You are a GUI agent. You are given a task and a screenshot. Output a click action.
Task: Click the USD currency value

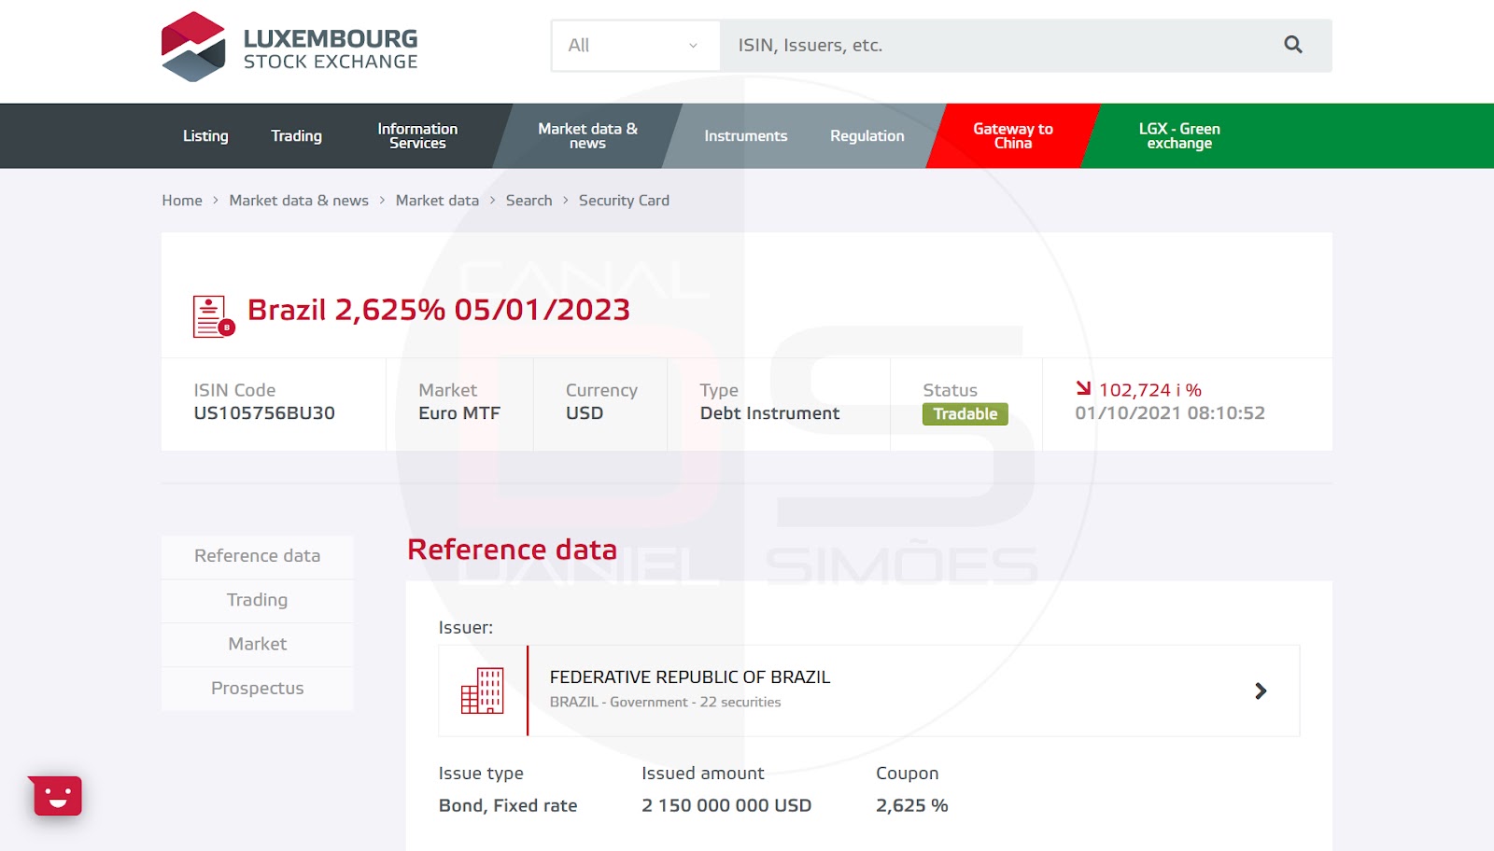click(585, 413)
